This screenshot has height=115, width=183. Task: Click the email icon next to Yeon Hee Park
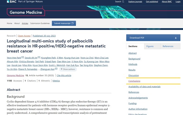tap(23, 57)
